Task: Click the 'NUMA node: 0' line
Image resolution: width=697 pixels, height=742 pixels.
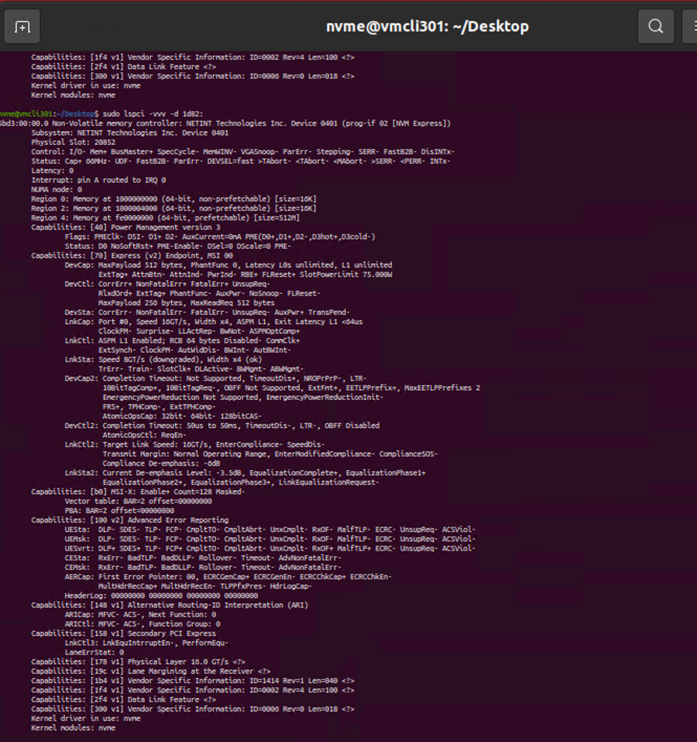Action: click(57, 190)
